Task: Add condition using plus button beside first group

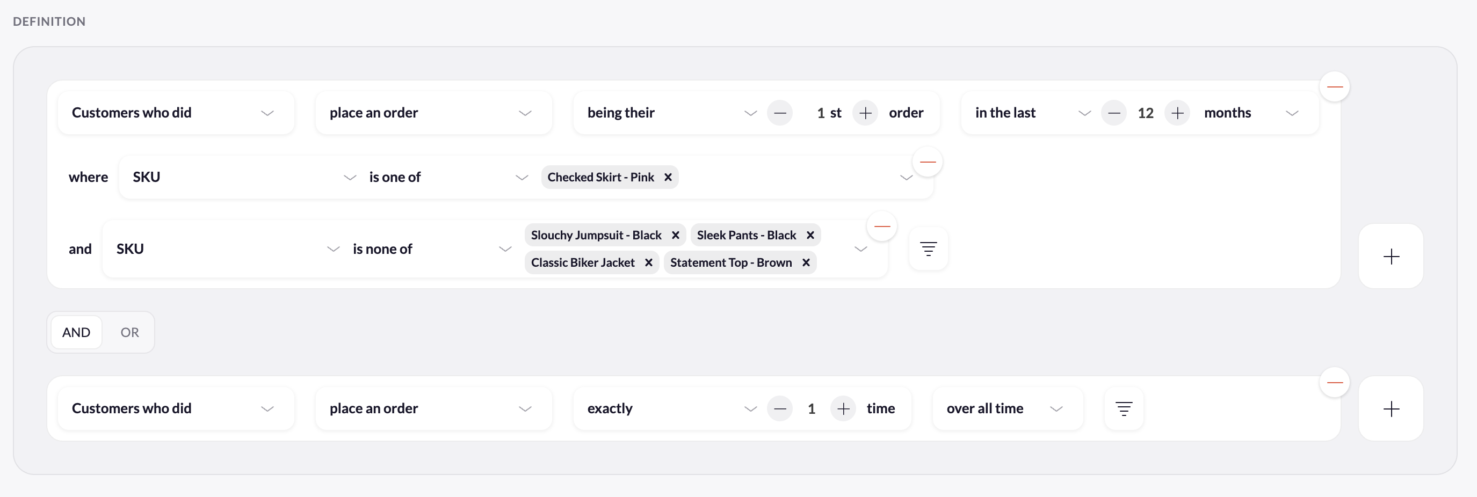Action: [x=1391, y=256]
